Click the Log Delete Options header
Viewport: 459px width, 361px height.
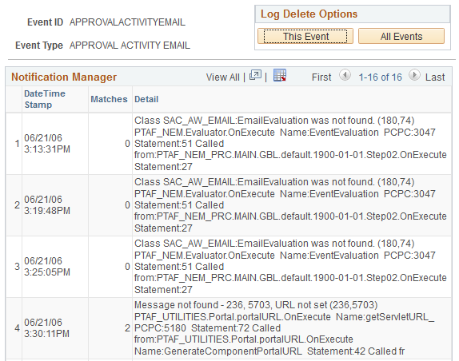click(x=309, y=14)
